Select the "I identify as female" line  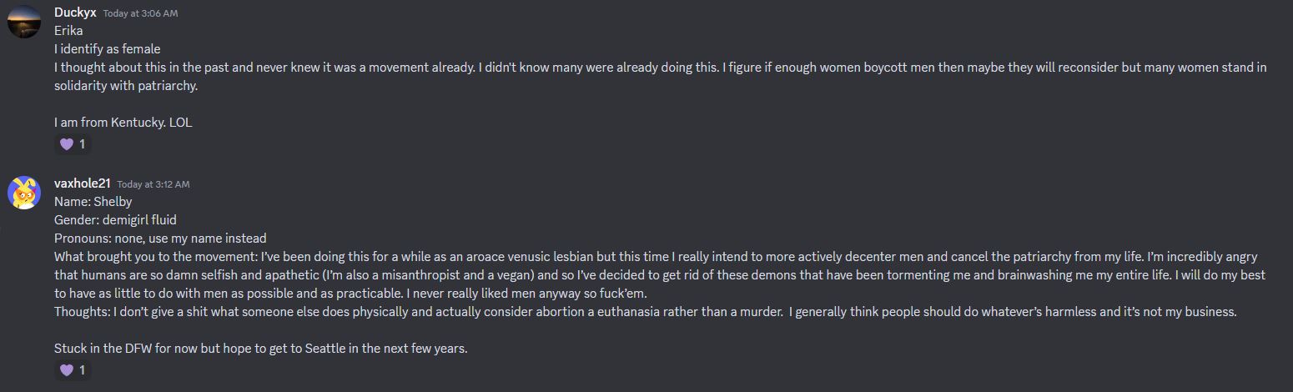point(107,49)
